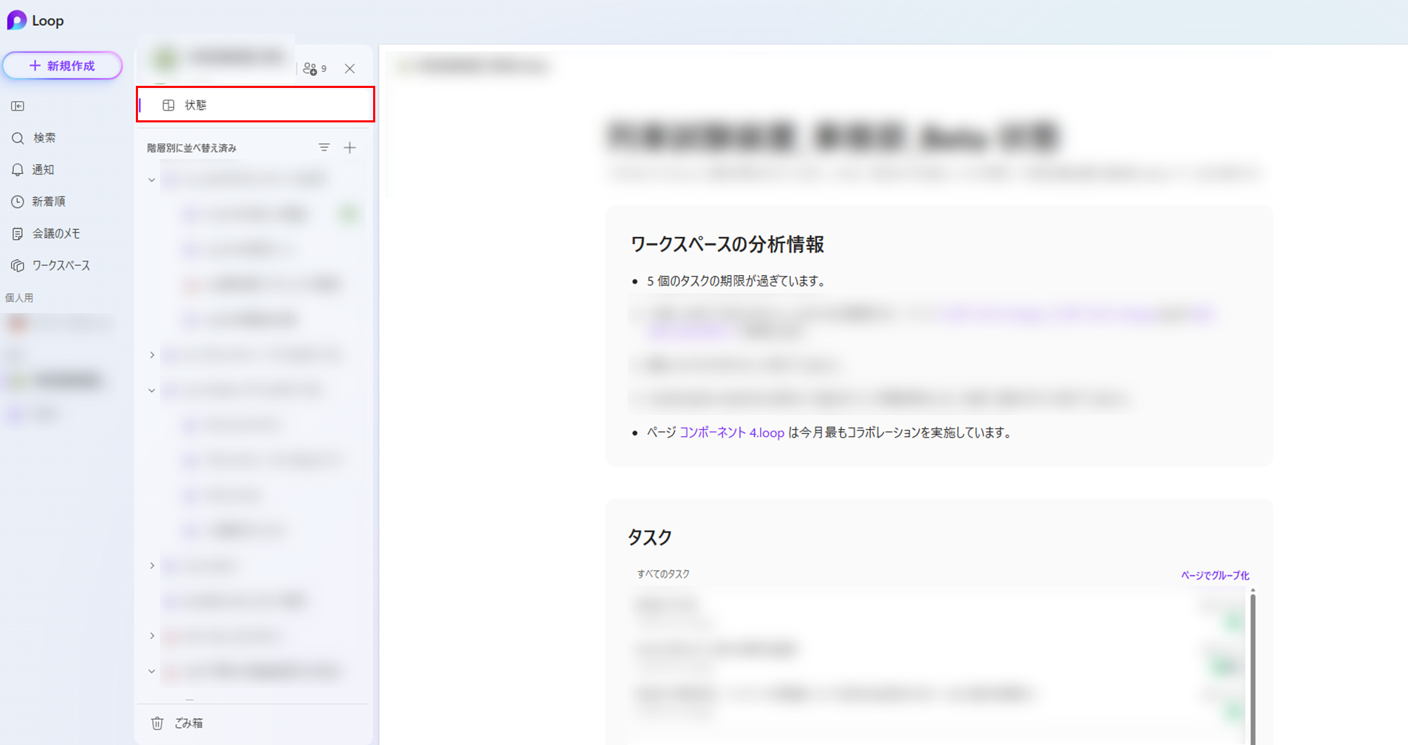Open 新着順 recent list
The width and height of the screenshot is (1408, 745).
pos(39,201)
